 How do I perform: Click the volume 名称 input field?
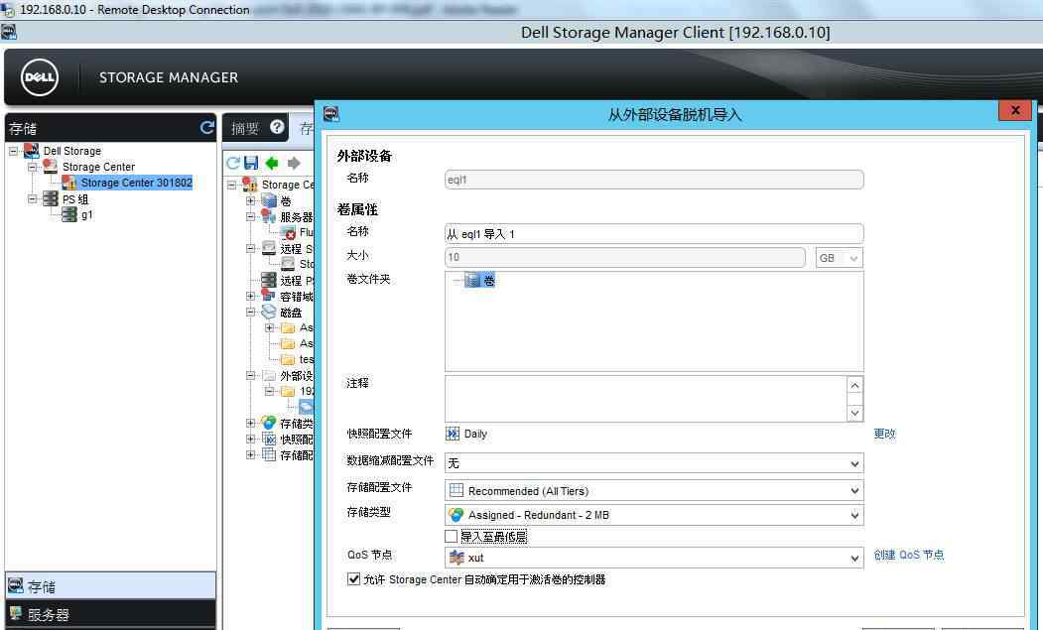(654, 233)
